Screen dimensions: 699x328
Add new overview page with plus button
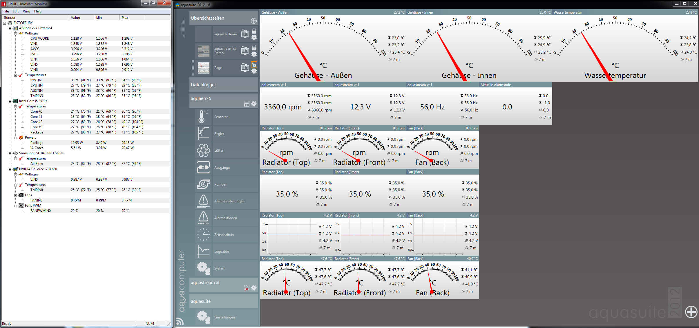click(253, 21)
